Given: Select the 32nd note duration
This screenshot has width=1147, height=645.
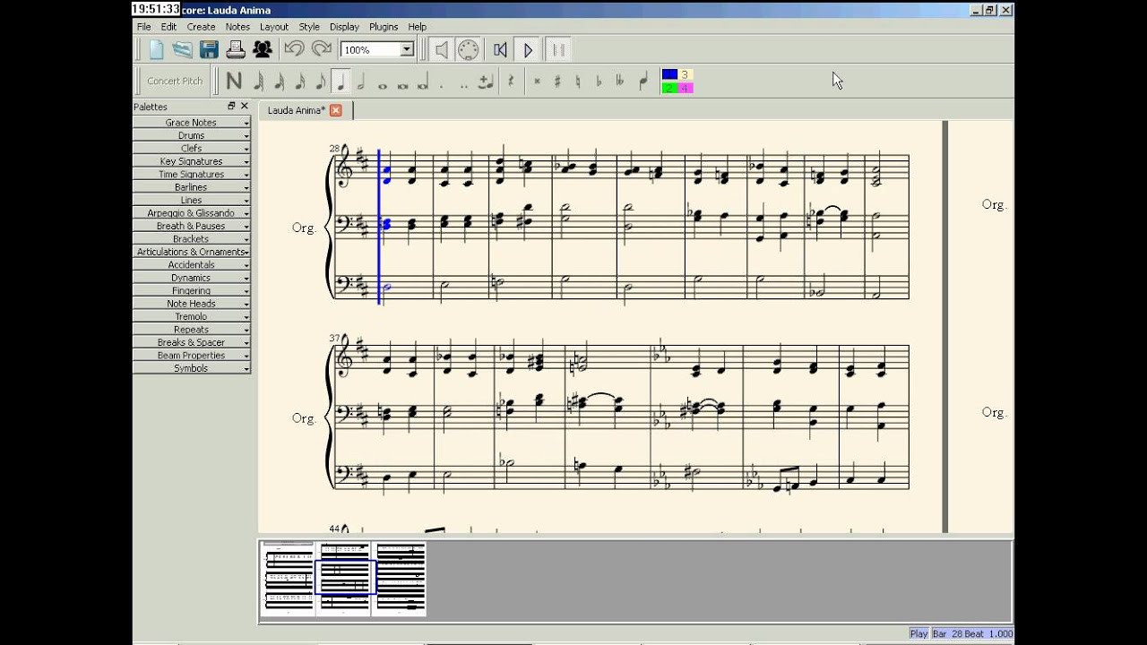Looking at the screenshot, I should coord(279,82).
